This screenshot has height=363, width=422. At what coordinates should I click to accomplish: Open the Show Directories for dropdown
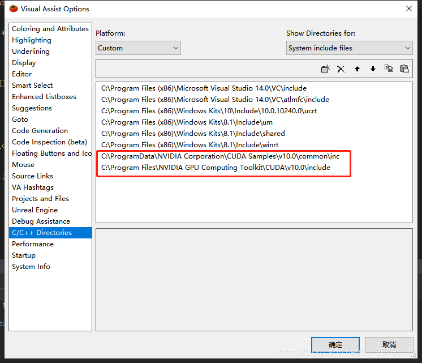click(x=350, y=48)
